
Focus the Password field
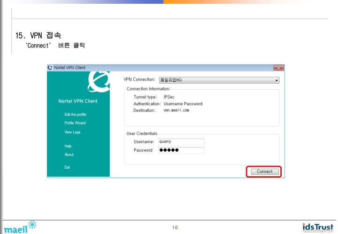tap(181, 150)
